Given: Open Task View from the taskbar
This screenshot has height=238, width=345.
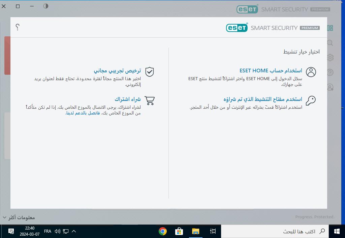Looking at the screenshot, I should [x=213, y=231].
